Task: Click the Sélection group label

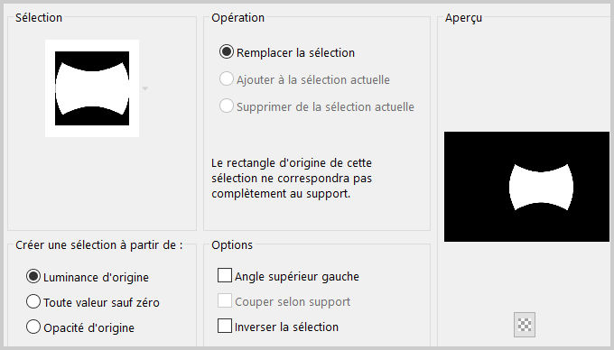Action: pos(39,18)
